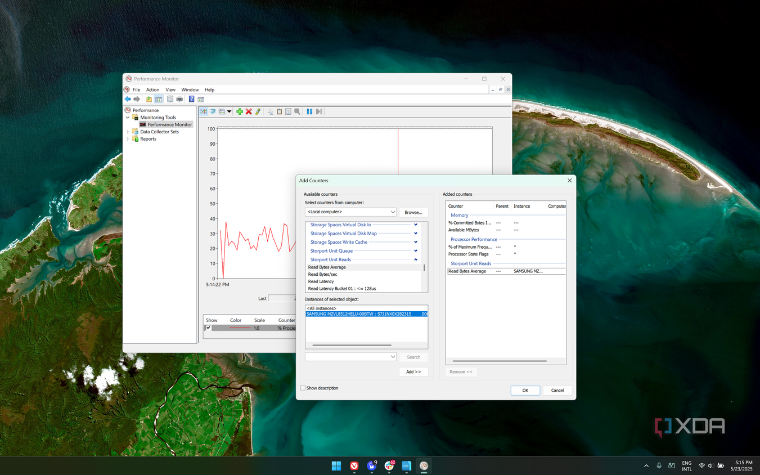Click the Zoom magnifier icon in graph toolbar
The image size is (760, 475).
tap(298, 111)
